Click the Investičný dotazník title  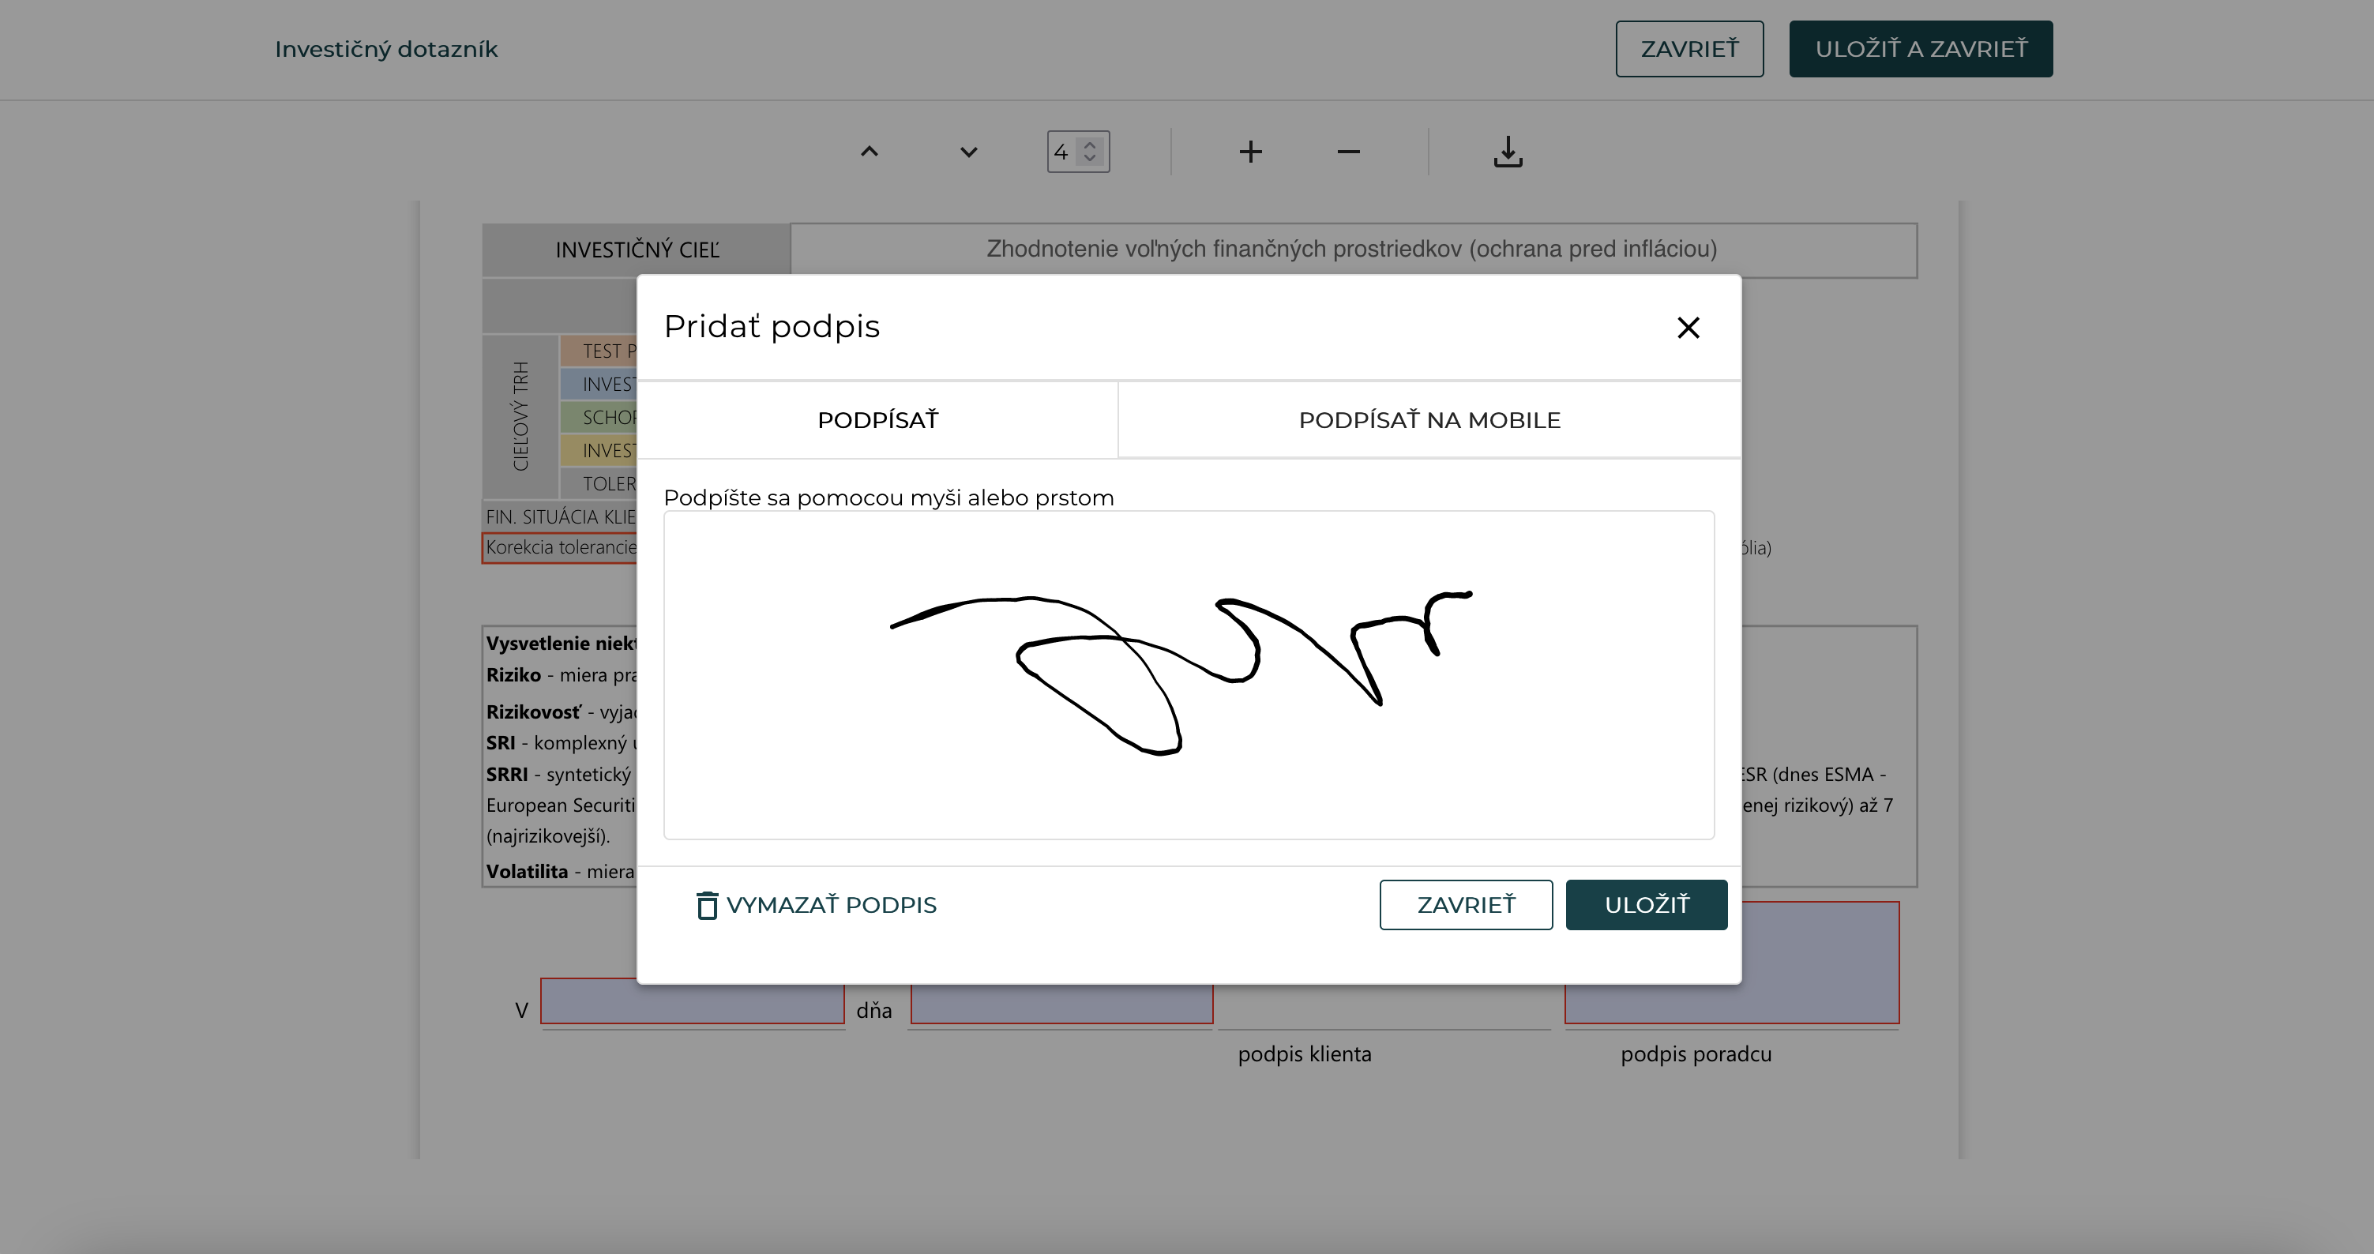[x=386, y=50]
